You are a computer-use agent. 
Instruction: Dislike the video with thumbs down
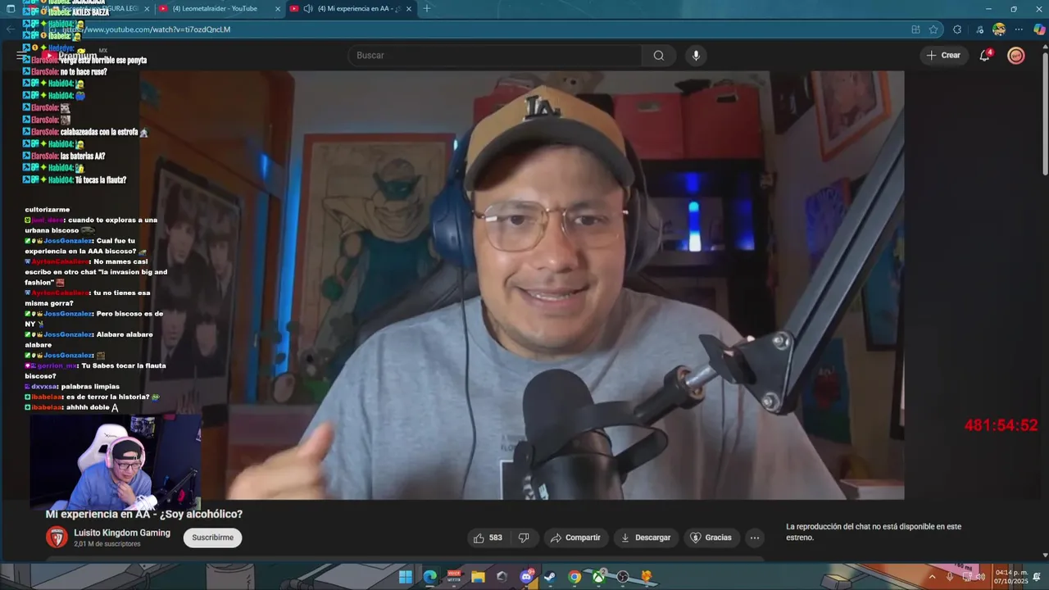pos(524,538)
